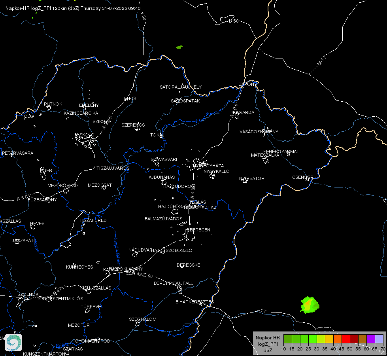Select the lavender 65-70 dBZ legend swatch
Screen dimensions: 387x356
click(379, 339)
